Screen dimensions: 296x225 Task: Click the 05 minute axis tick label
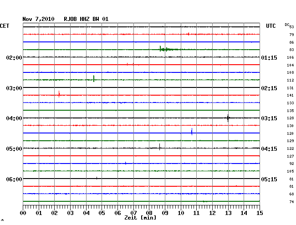click(102, 213)
